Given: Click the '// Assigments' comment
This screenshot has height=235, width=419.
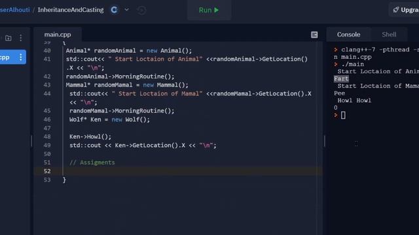Looking at the screenshot, I should [x=92, y=163].
